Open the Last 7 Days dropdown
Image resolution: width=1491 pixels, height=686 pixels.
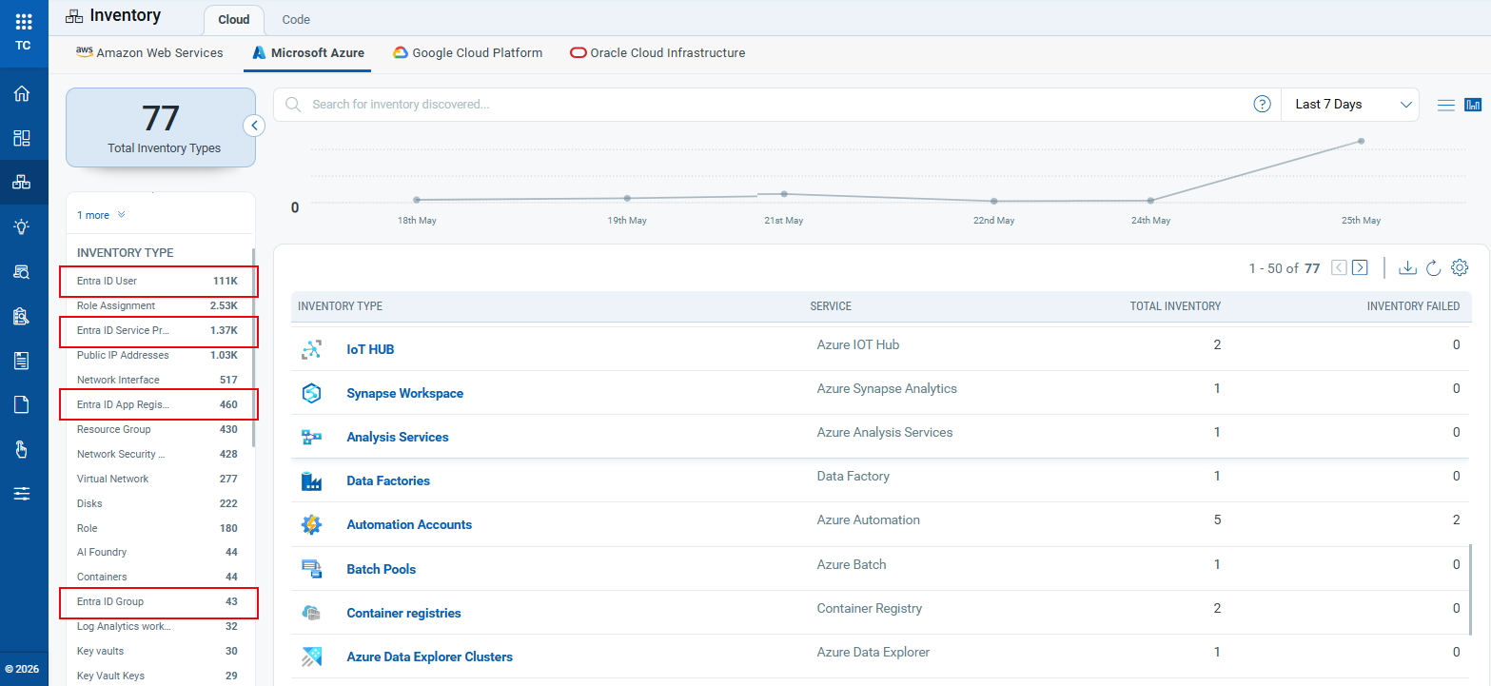point(1350,105)
